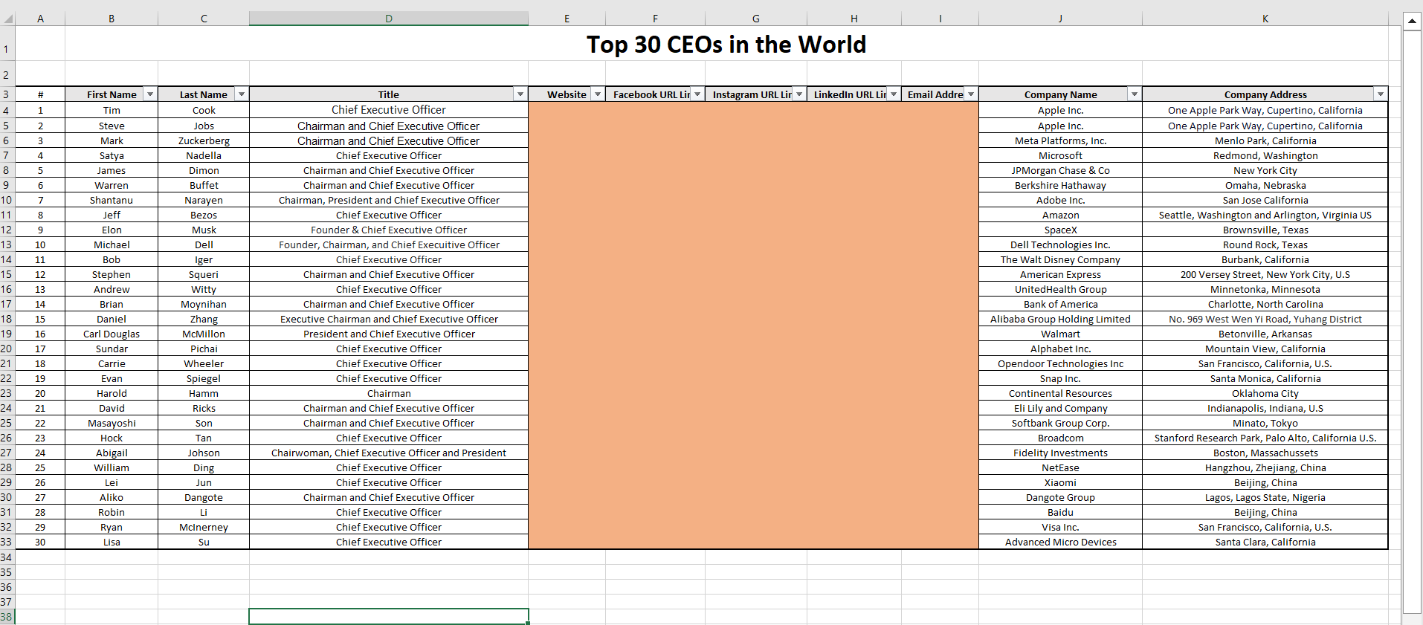Open the First Name filter dropdown
This screenshot has width=1423, height=625.
click(x=150, y=94)
